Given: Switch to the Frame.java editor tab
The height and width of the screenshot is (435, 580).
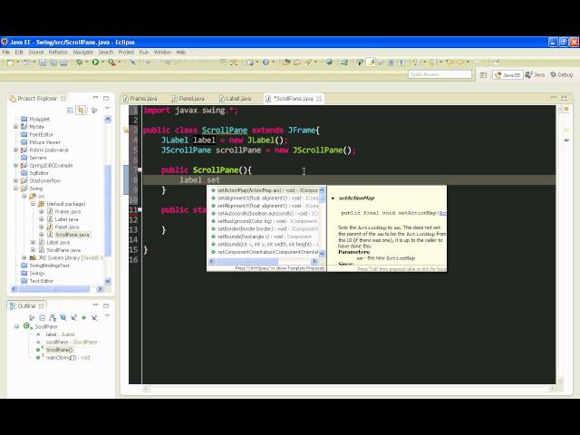Looking at the screenshot, I should click(x=140, y=99).
